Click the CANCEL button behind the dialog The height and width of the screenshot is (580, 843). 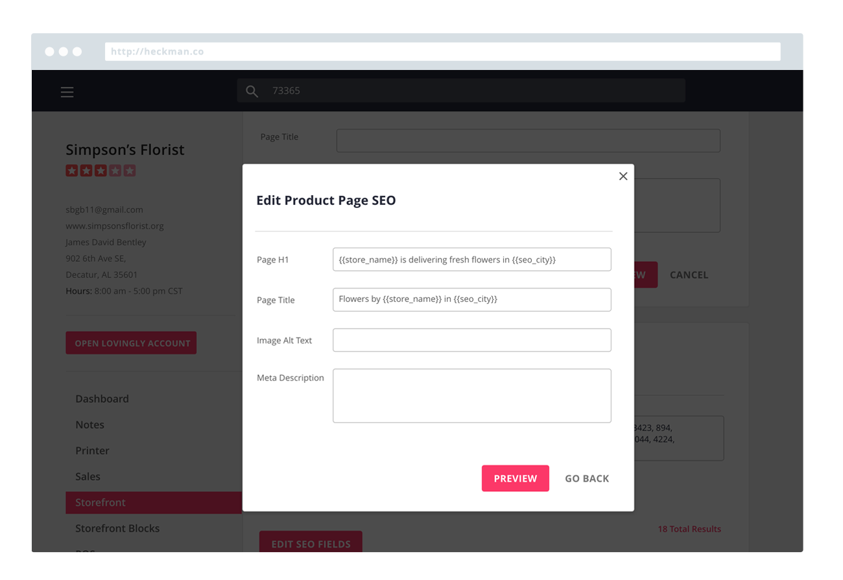tap(689, 275)
